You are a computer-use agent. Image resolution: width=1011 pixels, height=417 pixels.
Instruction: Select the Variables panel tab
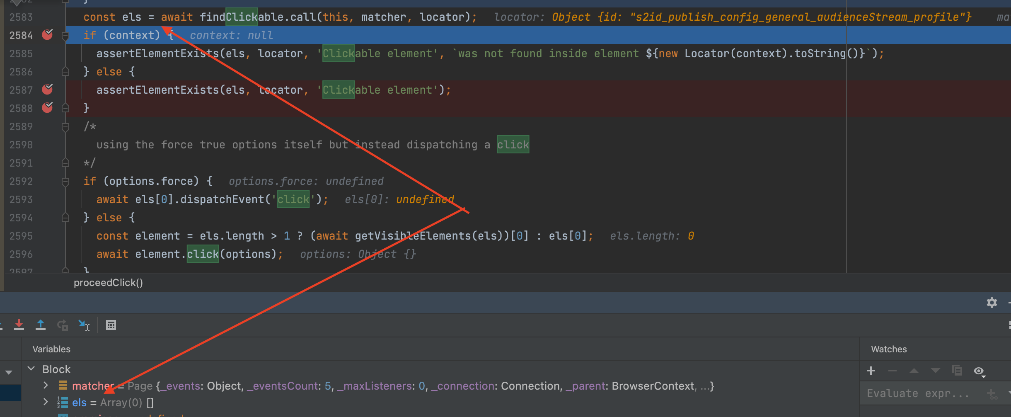51,349
